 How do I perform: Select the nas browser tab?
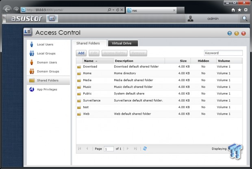pos(151,10)
